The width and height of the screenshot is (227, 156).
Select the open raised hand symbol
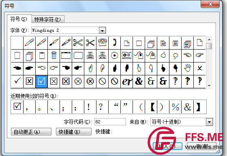pyautogui.click(x=187, y=68)
